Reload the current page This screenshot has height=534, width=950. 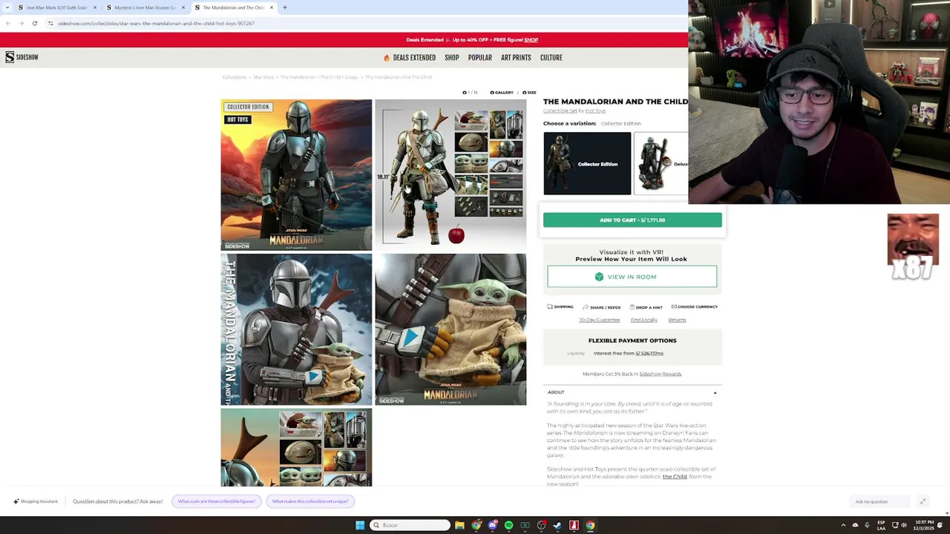(34, 23)
